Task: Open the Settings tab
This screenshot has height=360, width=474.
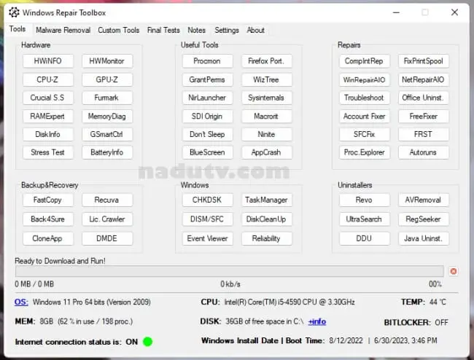Action: tap(227, 30)
